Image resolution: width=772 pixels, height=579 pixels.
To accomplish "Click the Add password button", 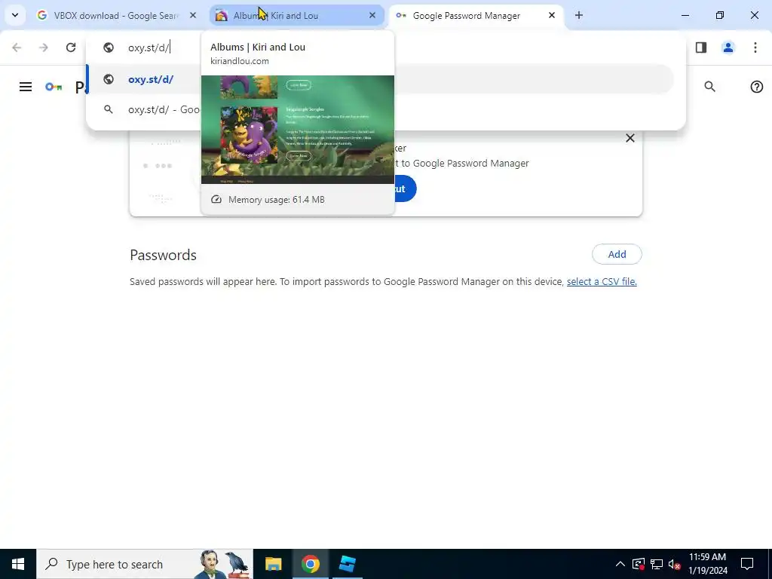I will 617,255.
